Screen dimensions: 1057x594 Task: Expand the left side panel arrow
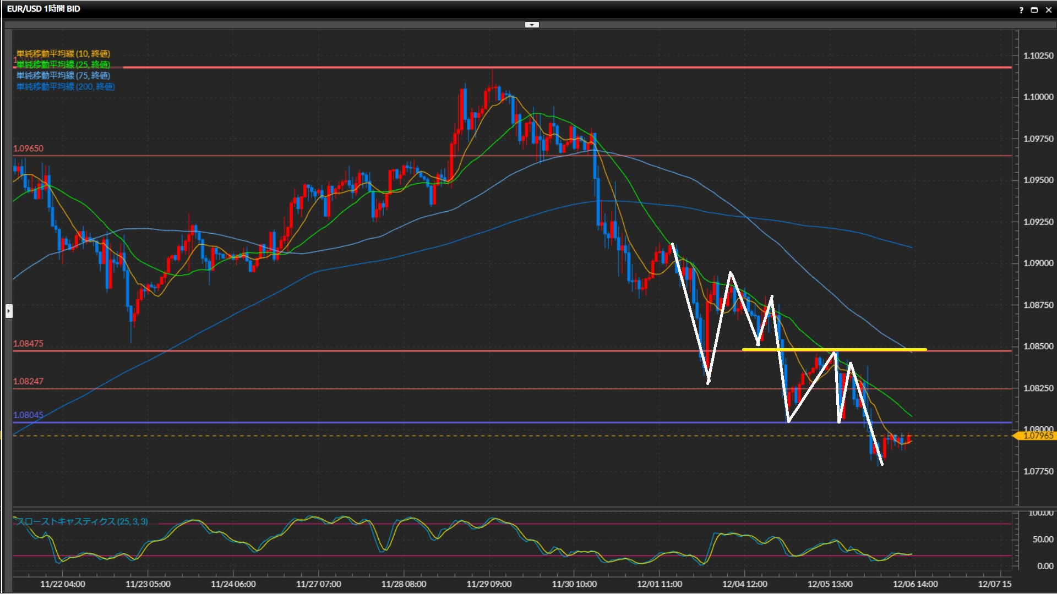(9, 311)
